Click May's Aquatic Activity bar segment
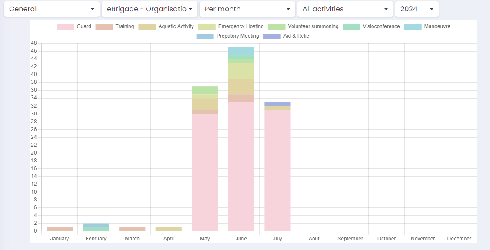 [x=205, y=104]
